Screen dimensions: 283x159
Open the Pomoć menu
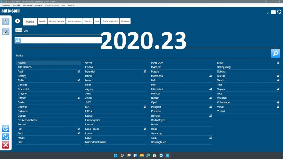pos(71,6)
